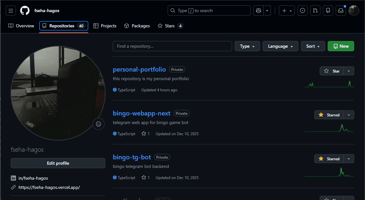Open the Issues icon in header

(x=303, y=11)
